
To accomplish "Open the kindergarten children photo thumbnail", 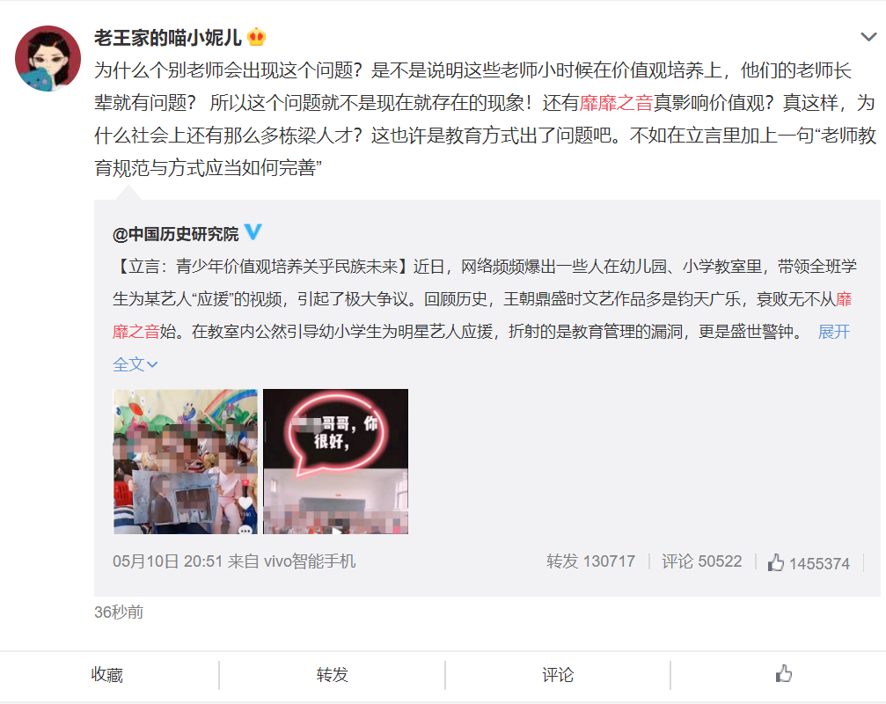I will [x=186, y=461].
